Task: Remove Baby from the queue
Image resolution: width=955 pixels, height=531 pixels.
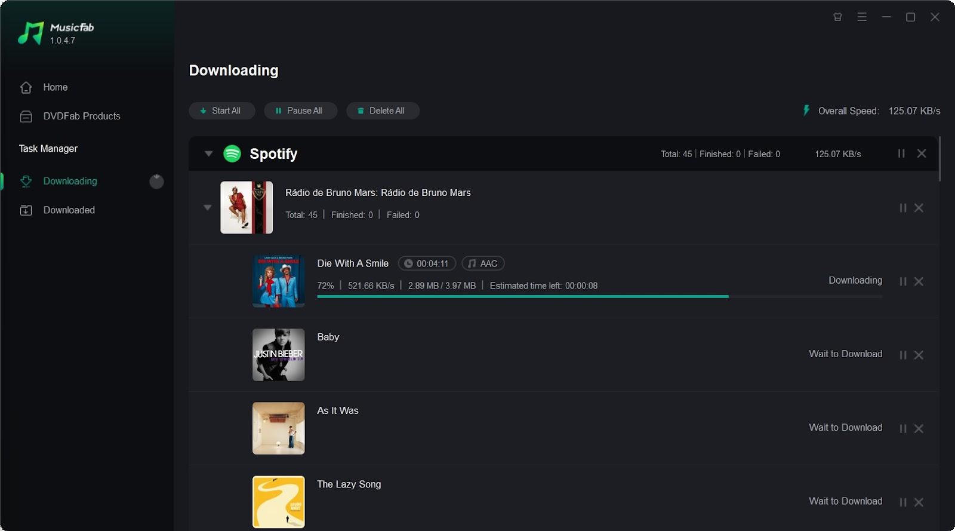Action: pyautogui.click(x=919, y=355)
